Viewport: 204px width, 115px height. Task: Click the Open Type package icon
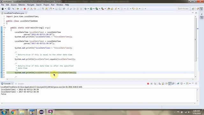pos(108,9)
